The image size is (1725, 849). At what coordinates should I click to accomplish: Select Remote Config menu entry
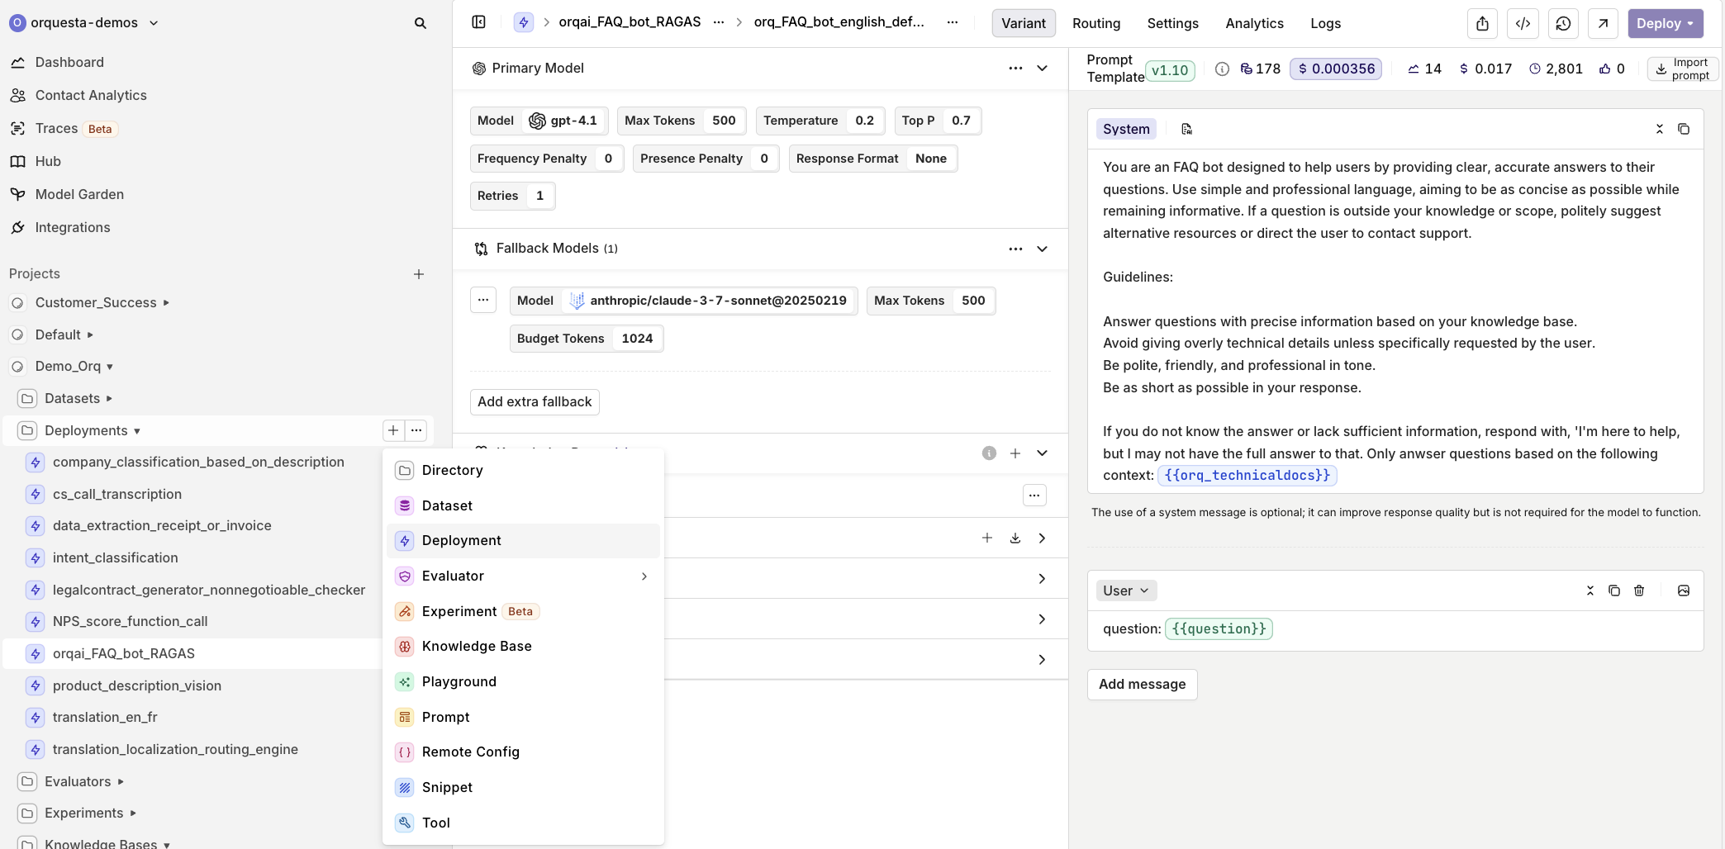pos(523,752)
